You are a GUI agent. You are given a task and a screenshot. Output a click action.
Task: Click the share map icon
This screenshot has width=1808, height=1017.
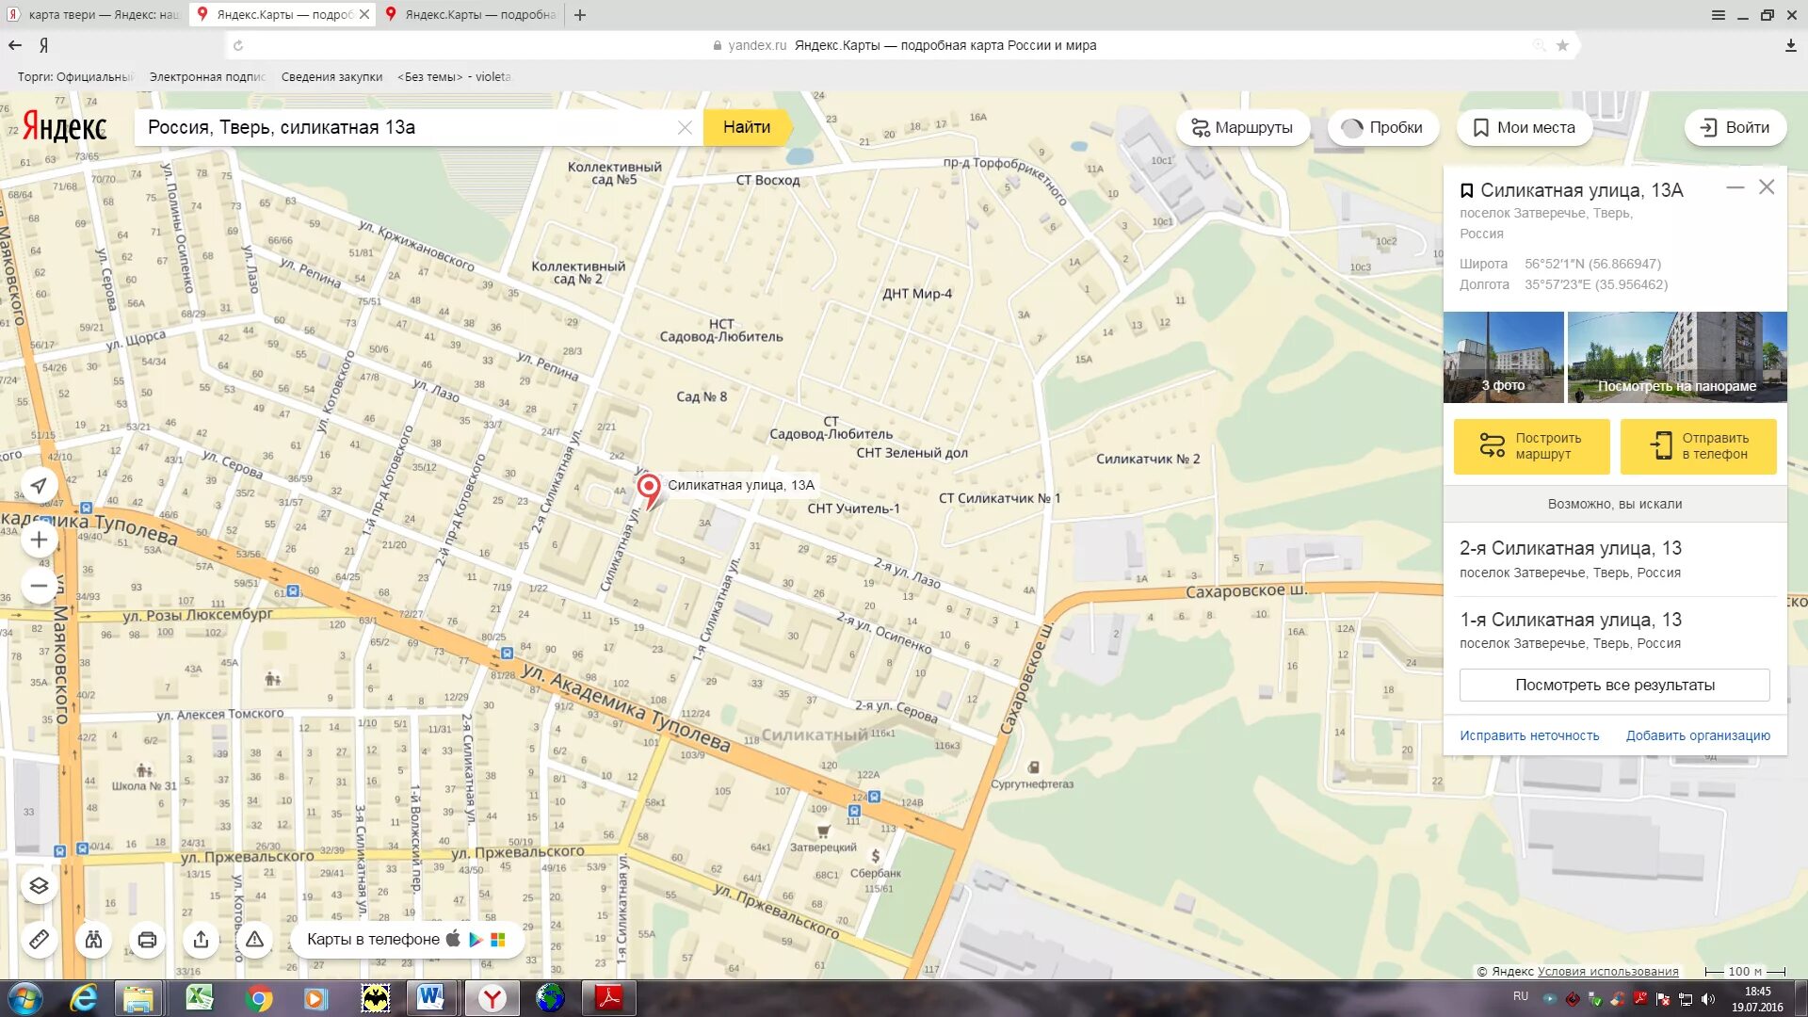(201, 940)
